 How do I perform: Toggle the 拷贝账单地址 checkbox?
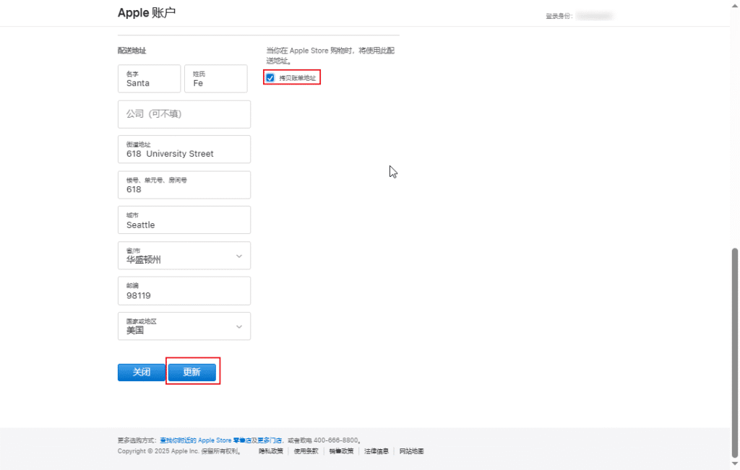(x=270, y=78)
